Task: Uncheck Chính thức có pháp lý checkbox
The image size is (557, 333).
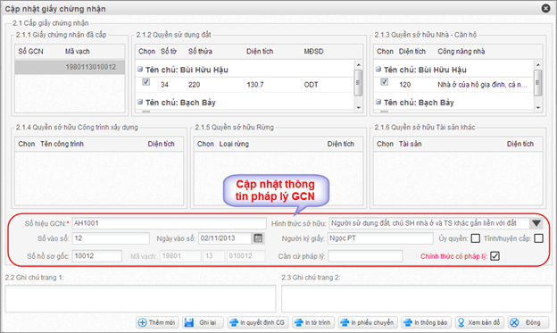Action: (x=495, y=256)
